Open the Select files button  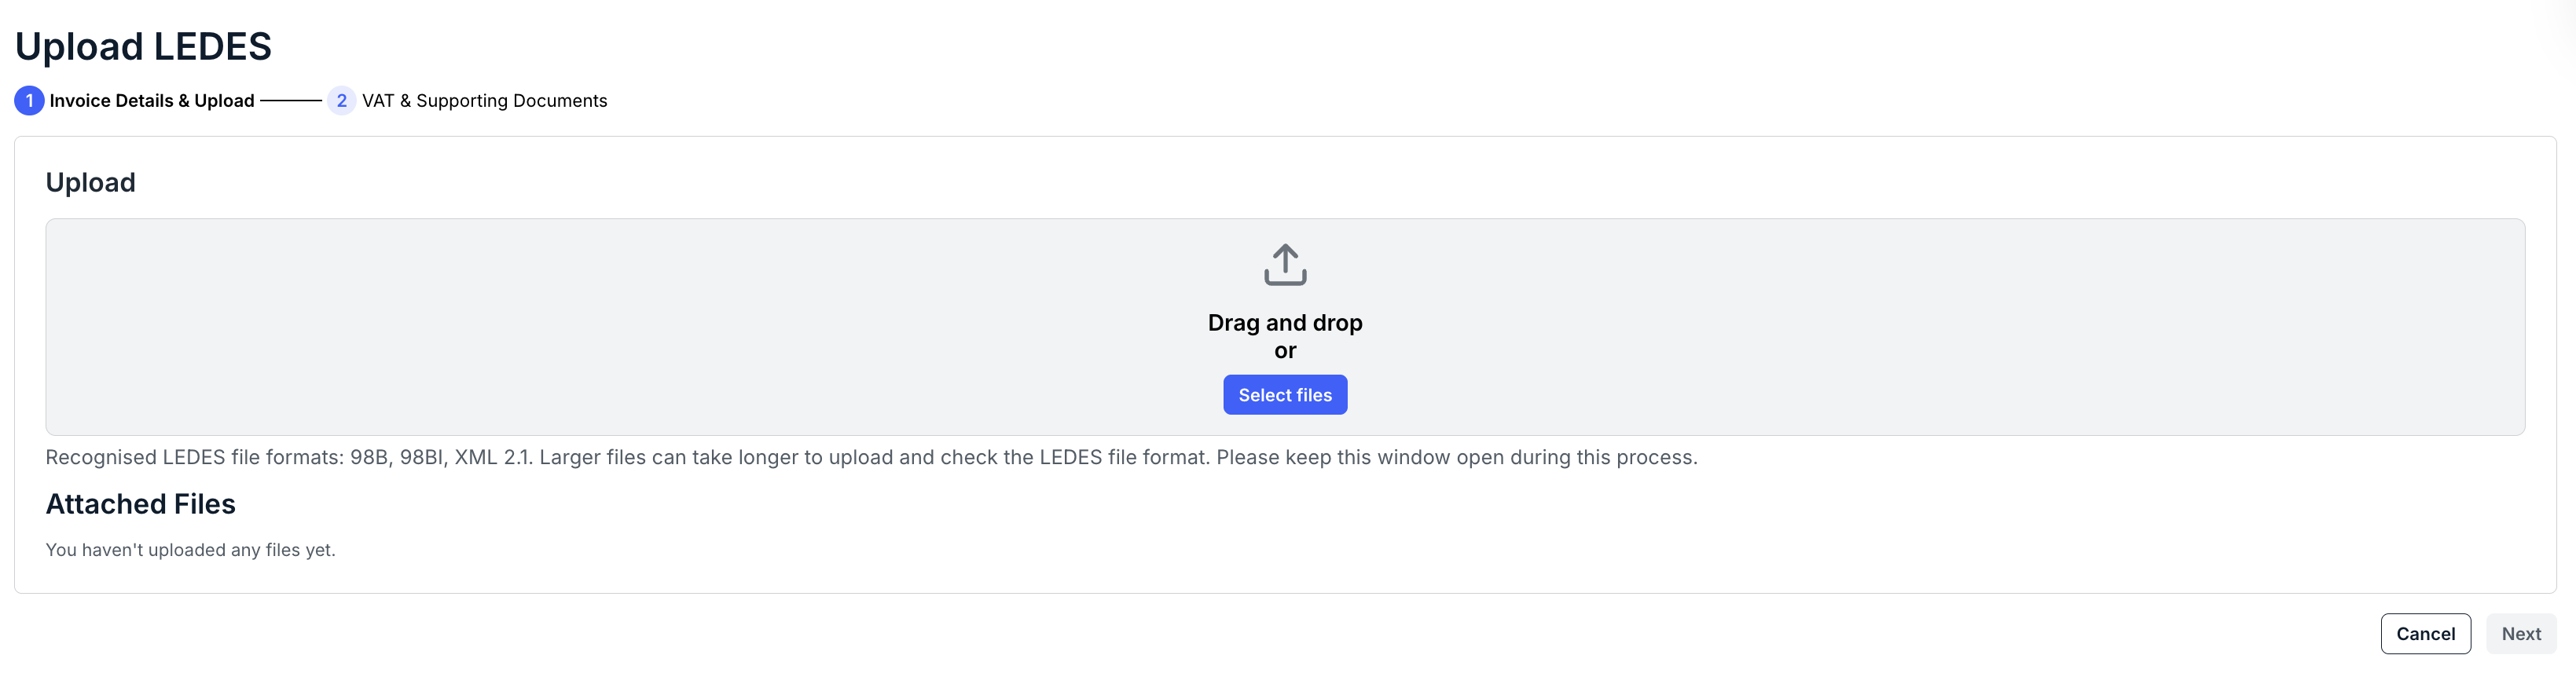tap(1285, 395)
